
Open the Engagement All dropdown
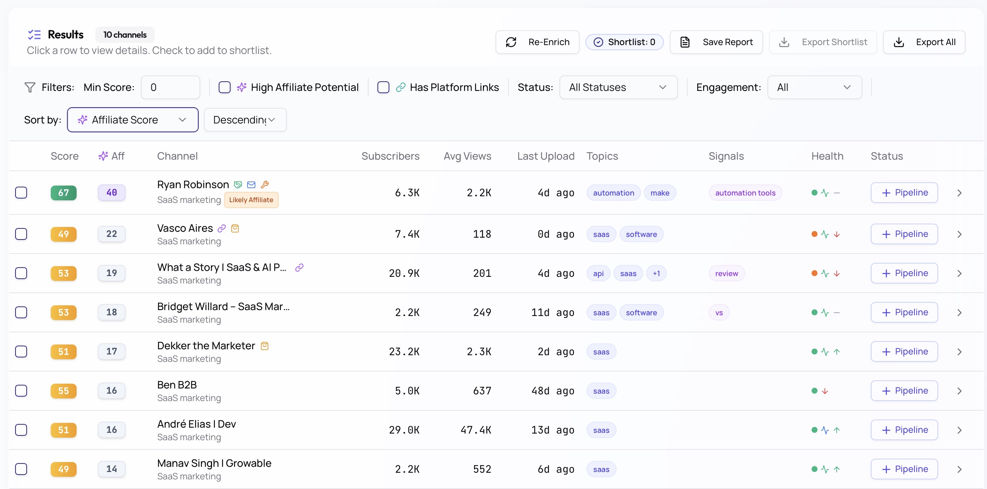click(815, 87)
